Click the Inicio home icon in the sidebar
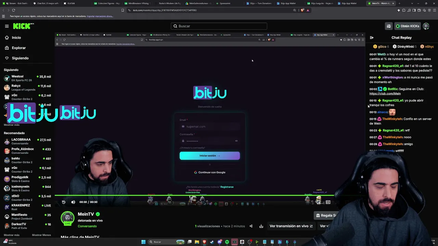438x246 pixels. 7,38
